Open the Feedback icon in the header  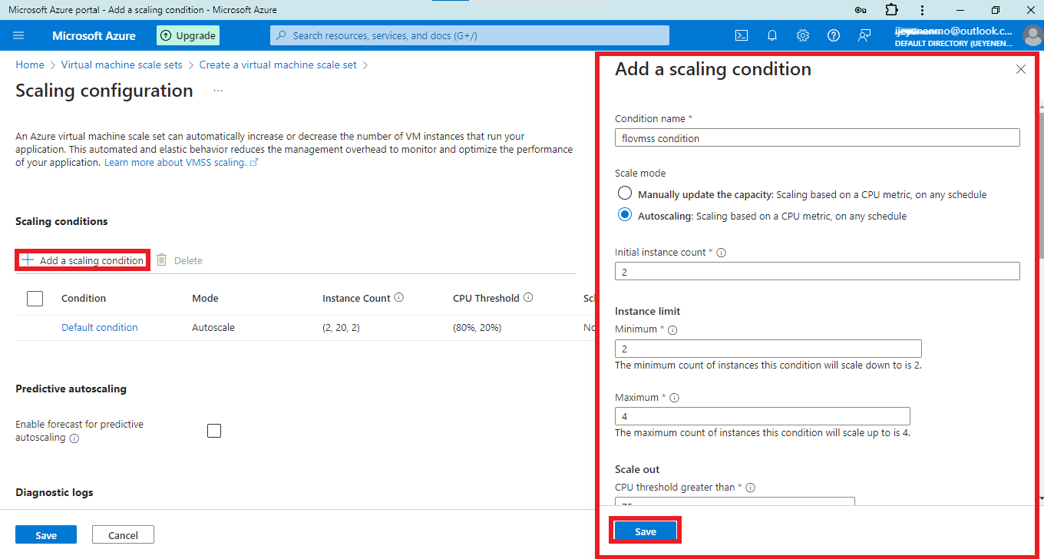click(x=864, y=35)
